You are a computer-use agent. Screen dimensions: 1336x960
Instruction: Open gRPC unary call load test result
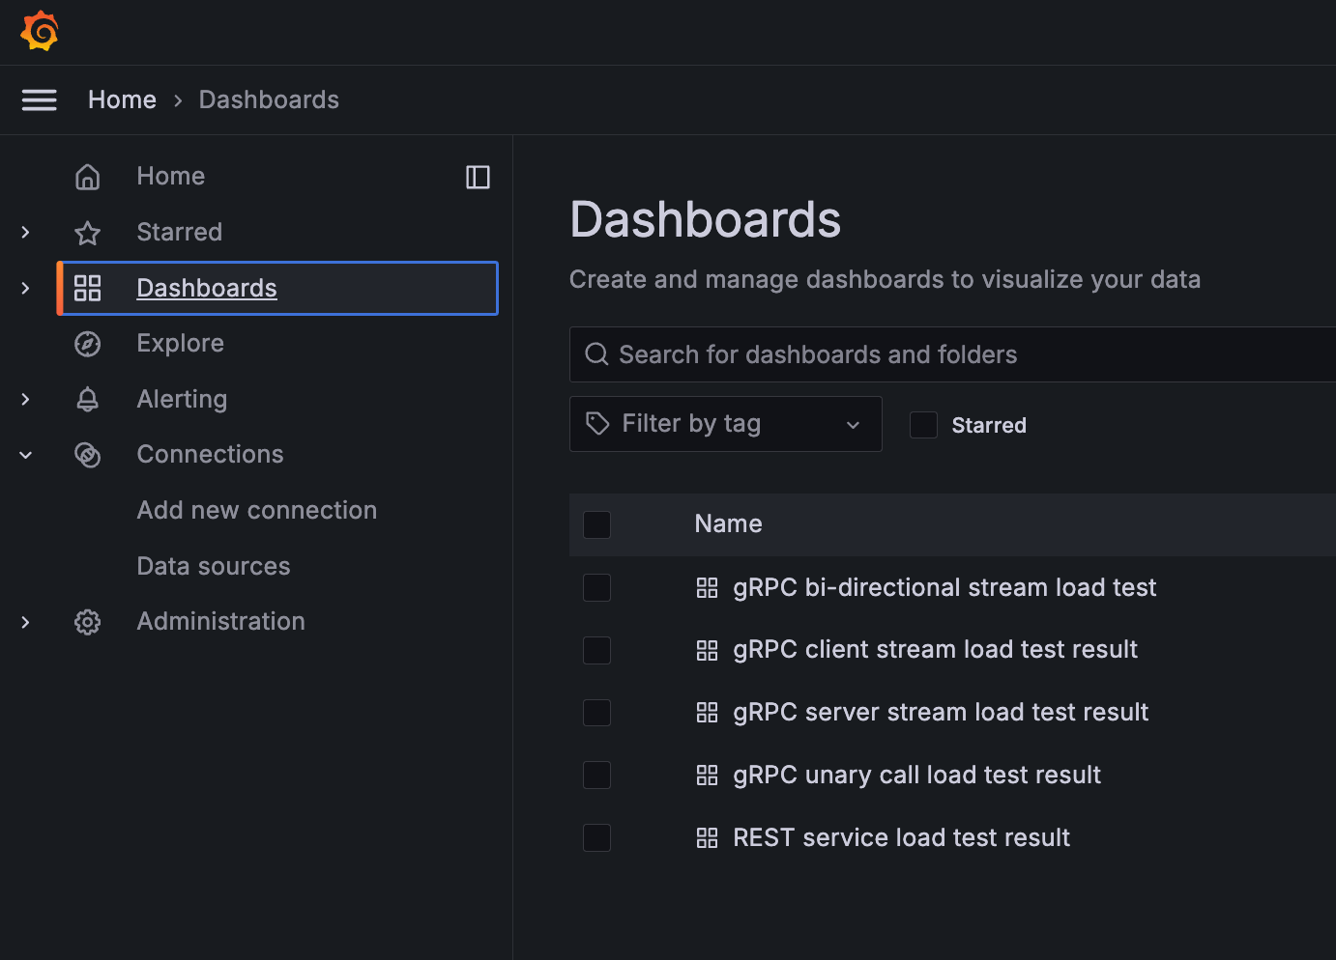click(916, 775)
